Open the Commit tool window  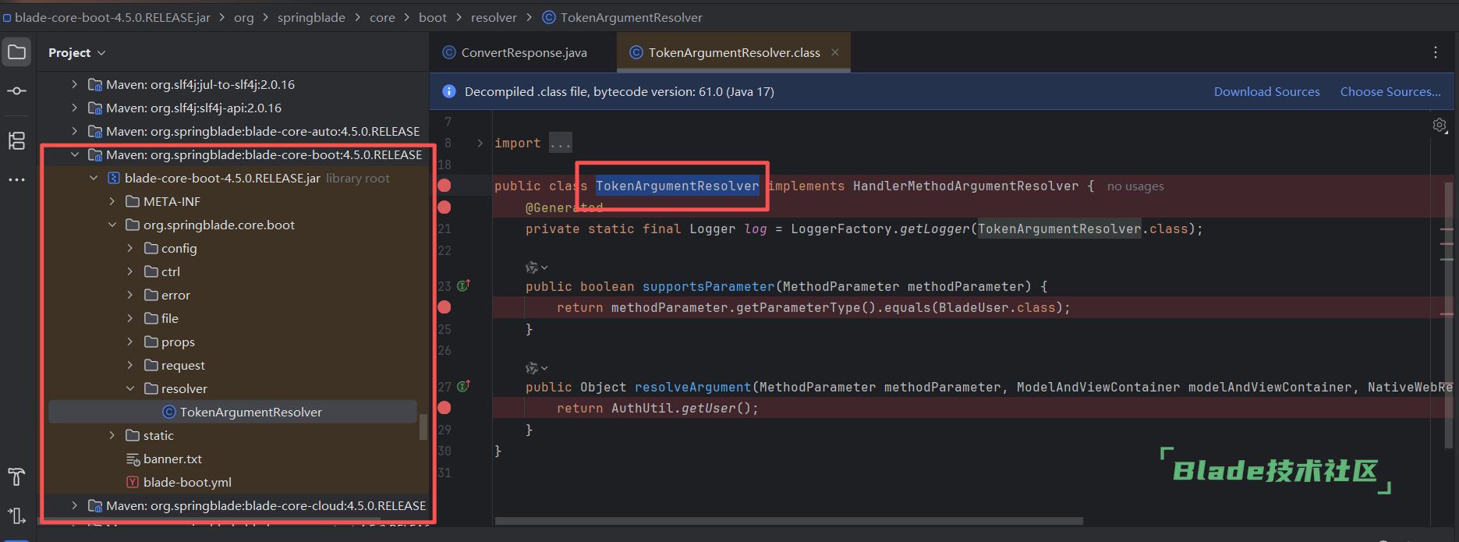(x=16, y=91)
